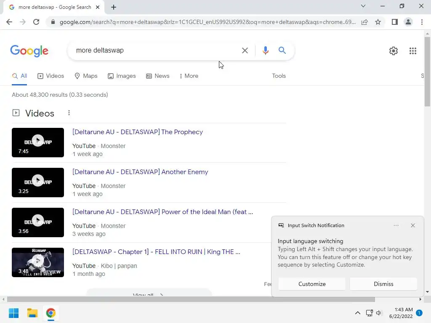The height and width of the screenshot is (323, 431).
Task: Show hidden system tray icons
Action: (358, 313)
